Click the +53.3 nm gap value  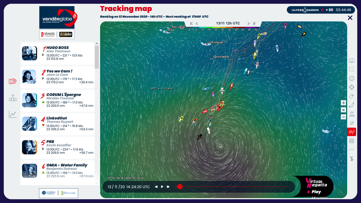pos(87,129)
